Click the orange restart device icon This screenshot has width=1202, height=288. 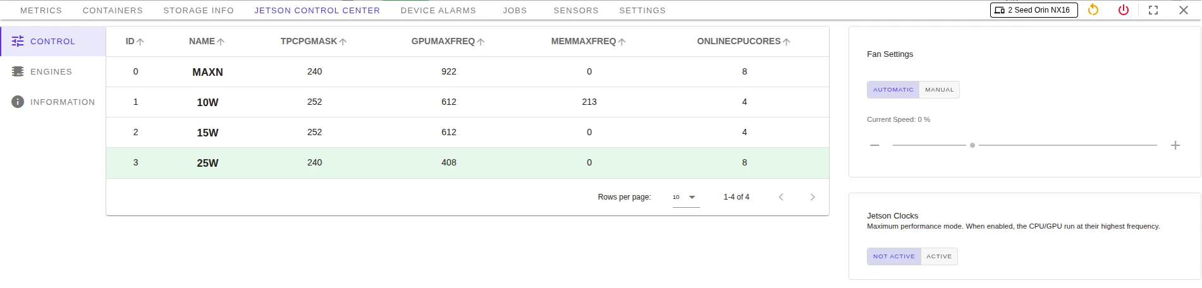coord(1093,10)
